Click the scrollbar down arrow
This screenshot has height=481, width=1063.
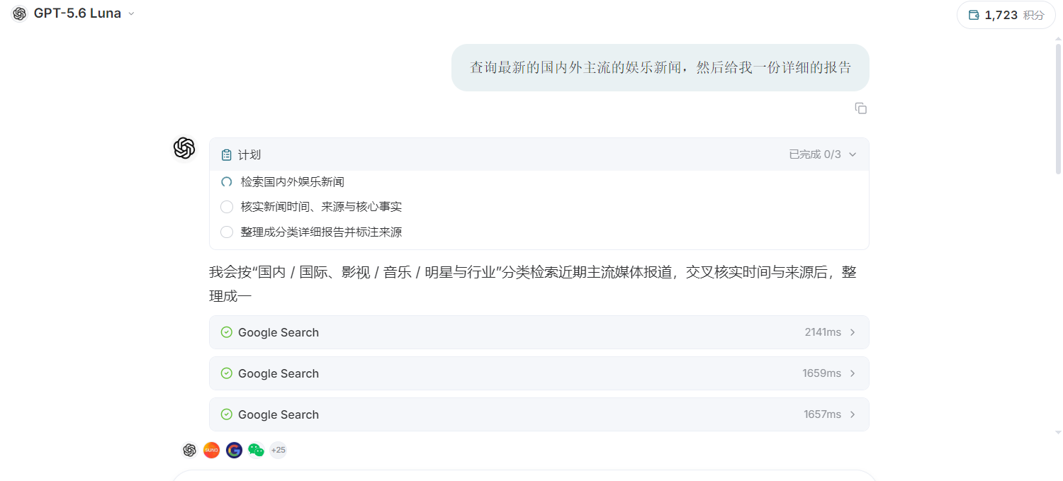coord(1058,432)
